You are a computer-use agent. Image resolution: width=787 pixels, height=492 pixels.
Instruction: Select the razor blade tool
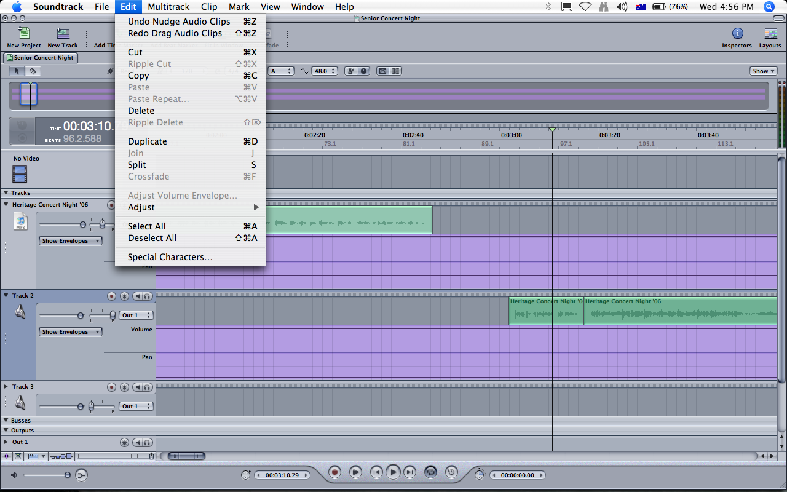pos(33,71)
